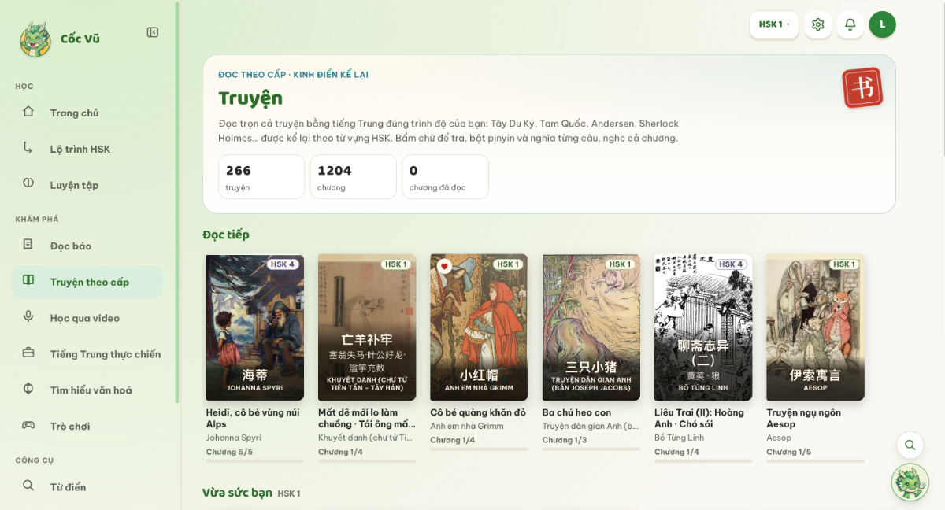The width and height of the screenshot is (945, 510).
Task: Click the gamepad icon beside Trò chơi
Action: click(28, 426)
